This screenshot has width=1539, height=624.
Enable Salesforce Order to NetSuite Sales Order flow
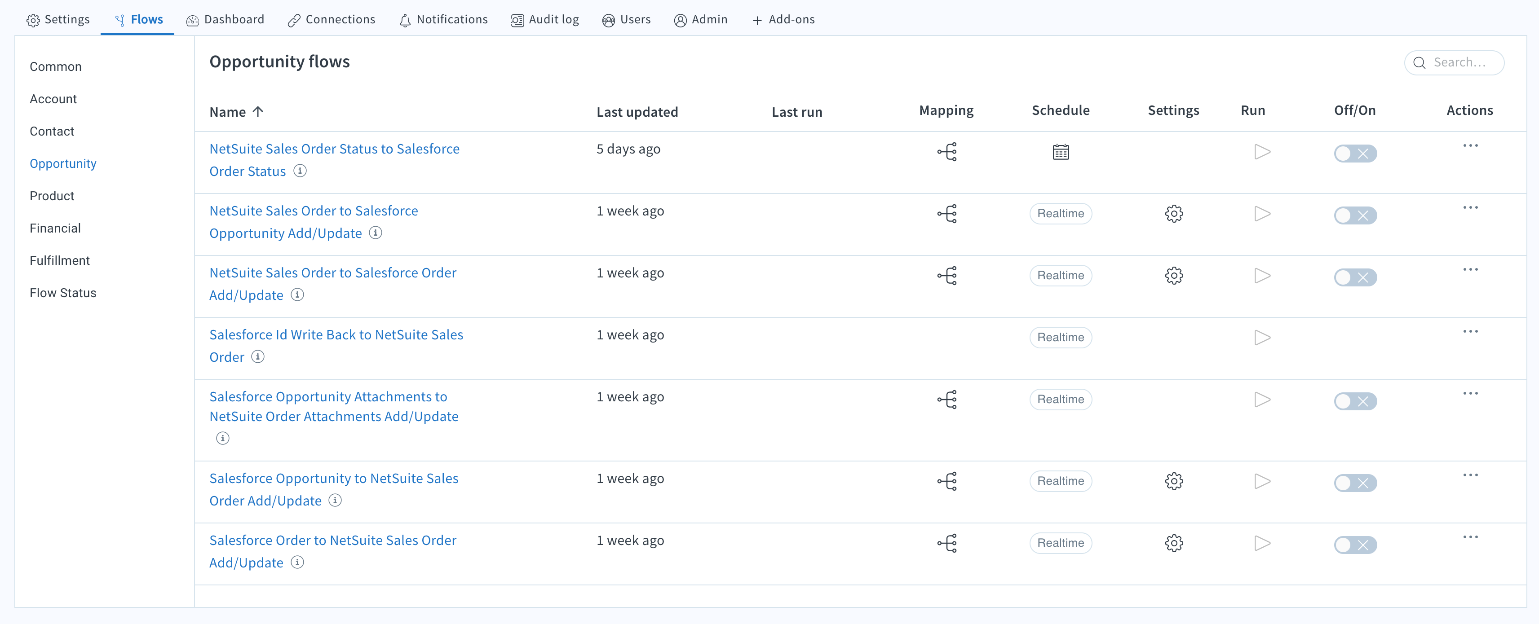tap(1355, 545)
